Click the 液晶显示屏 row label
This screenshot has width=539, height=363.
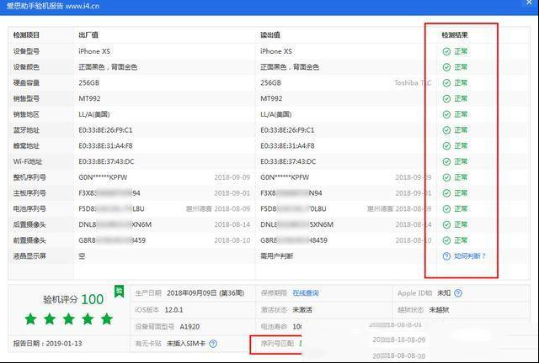coord(29,256)
